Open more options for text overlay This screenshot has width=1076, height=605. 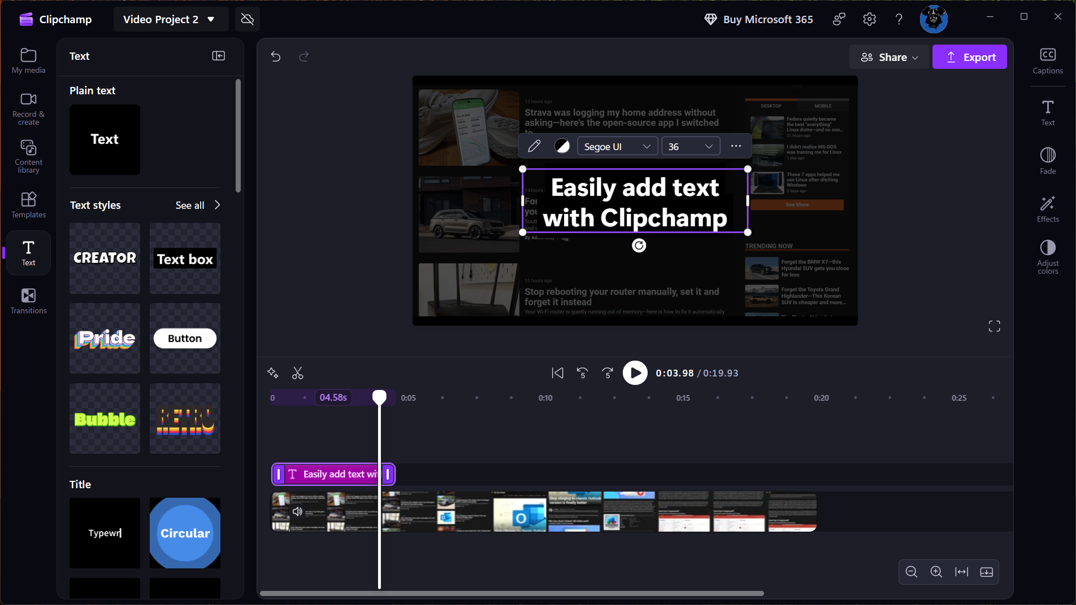click(x=736, y=146)
